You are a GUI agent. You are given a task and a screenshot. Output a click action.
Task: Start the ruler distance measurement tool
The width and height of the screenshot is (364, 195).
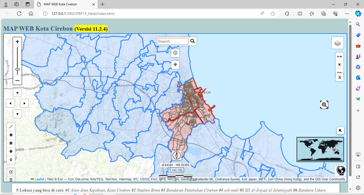tap(339, 56)
